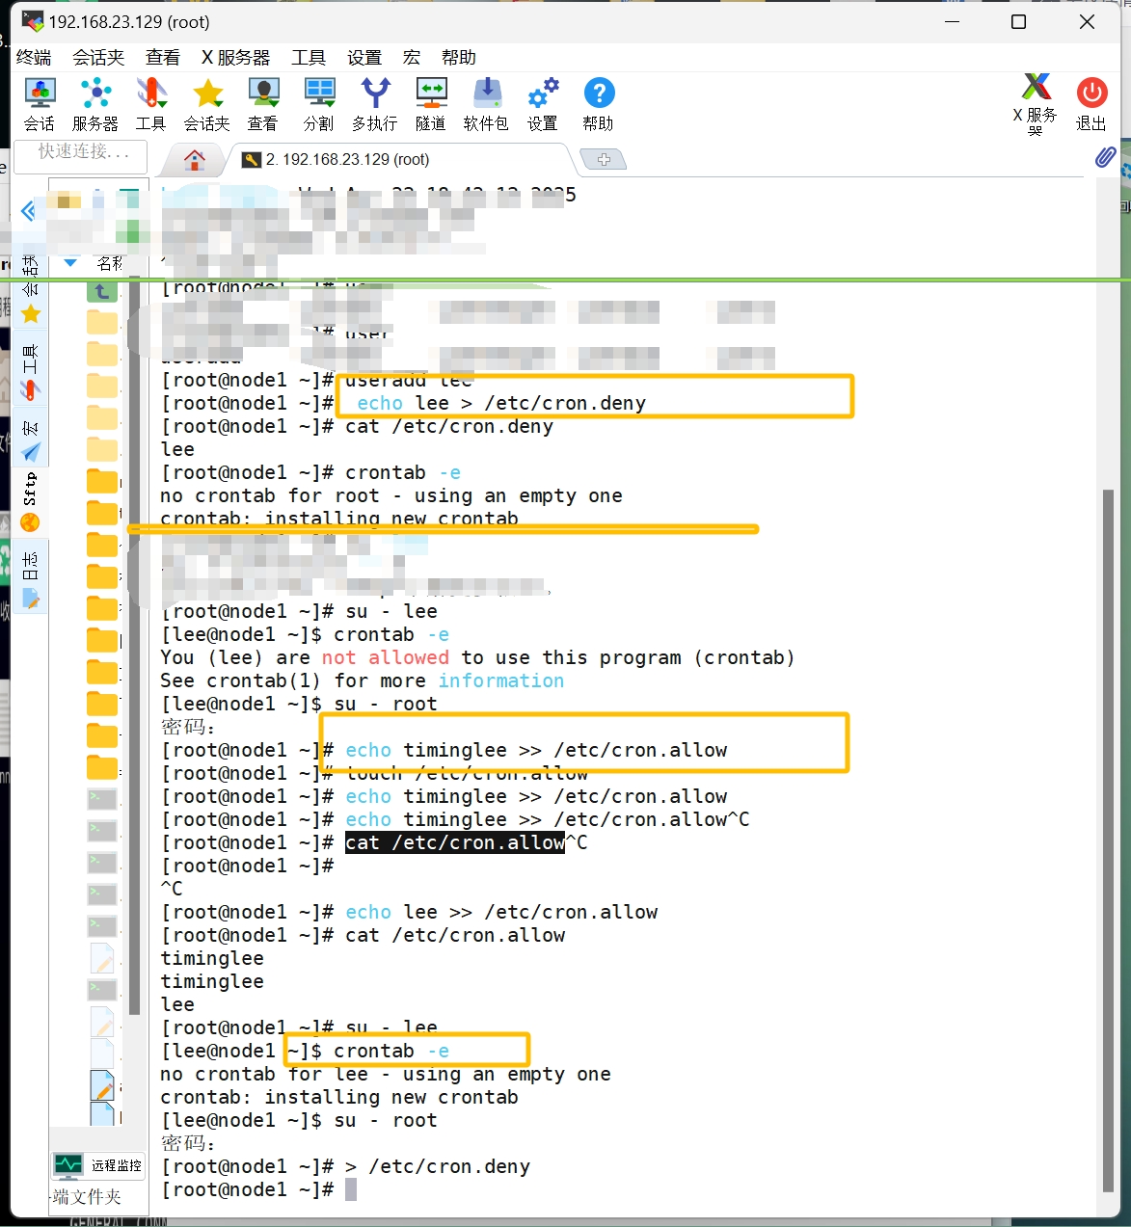Click '> /etc/cron.deny' command line text
The image size is (1131, 1227).
pos(438,1166)
